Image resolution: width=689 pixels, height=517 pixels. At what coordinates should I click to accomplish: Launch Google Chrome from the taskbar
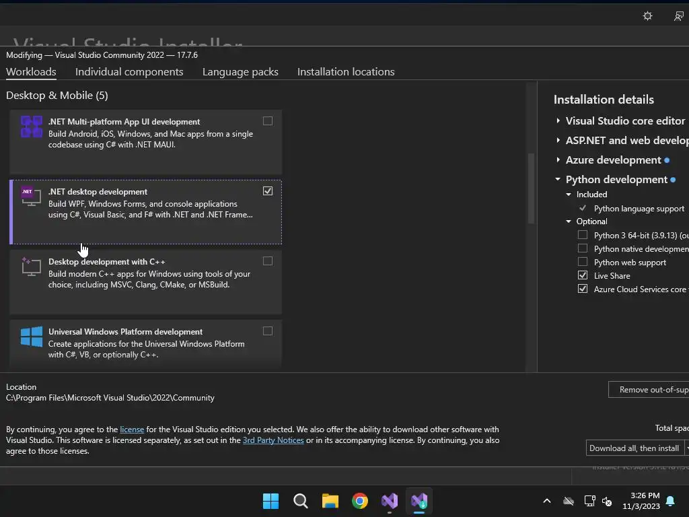pos(360,501)
